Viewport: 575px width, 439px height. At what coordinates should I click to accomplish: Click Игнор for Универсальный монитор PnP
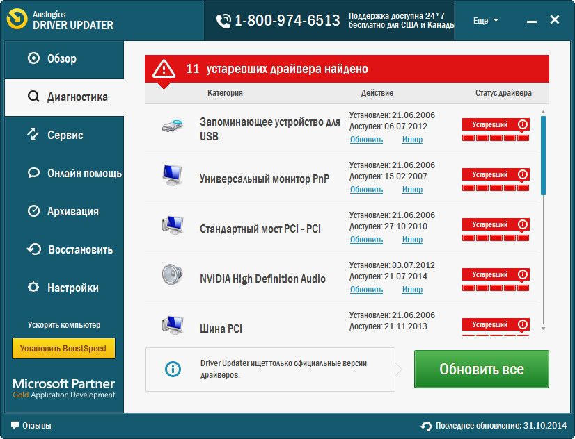point(412,190)
